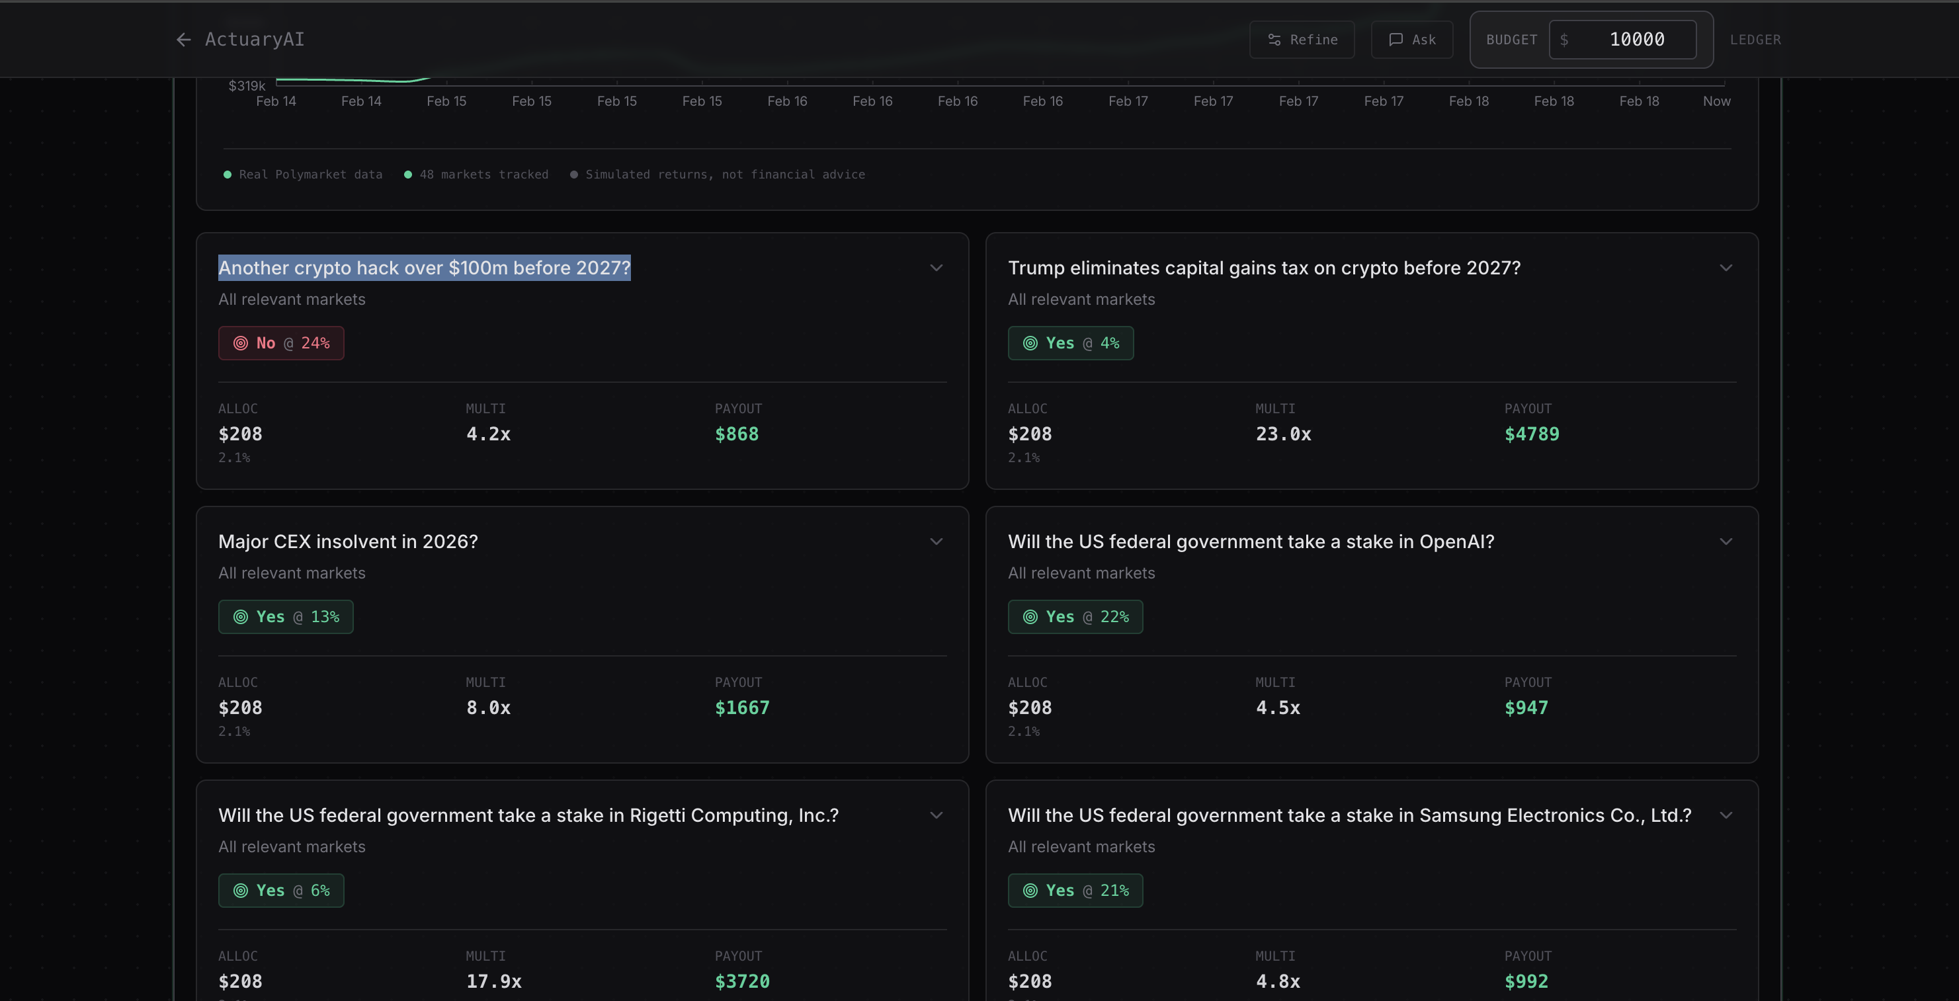Screen dimensions: 1959x1001
Task: Expand the Trump capital gains tax card
Action: 1726,268
